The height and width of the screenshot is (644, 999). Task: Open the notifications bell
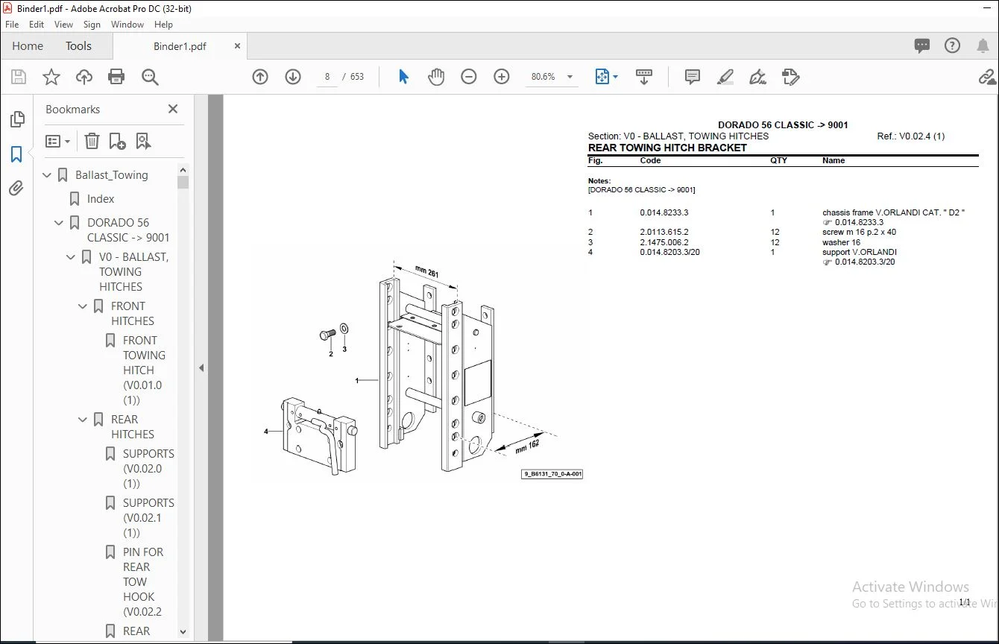pos(983,45)
